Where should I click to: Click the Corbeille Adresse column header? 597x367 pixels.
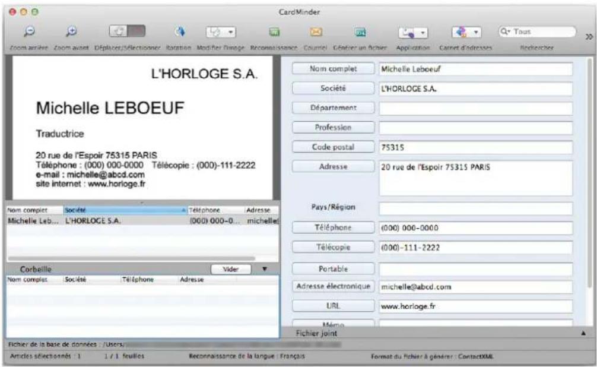(208, 279)
